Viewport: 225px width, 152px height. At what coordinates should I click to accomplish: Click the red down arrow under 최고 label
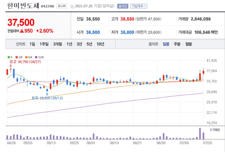coord(11,65)
